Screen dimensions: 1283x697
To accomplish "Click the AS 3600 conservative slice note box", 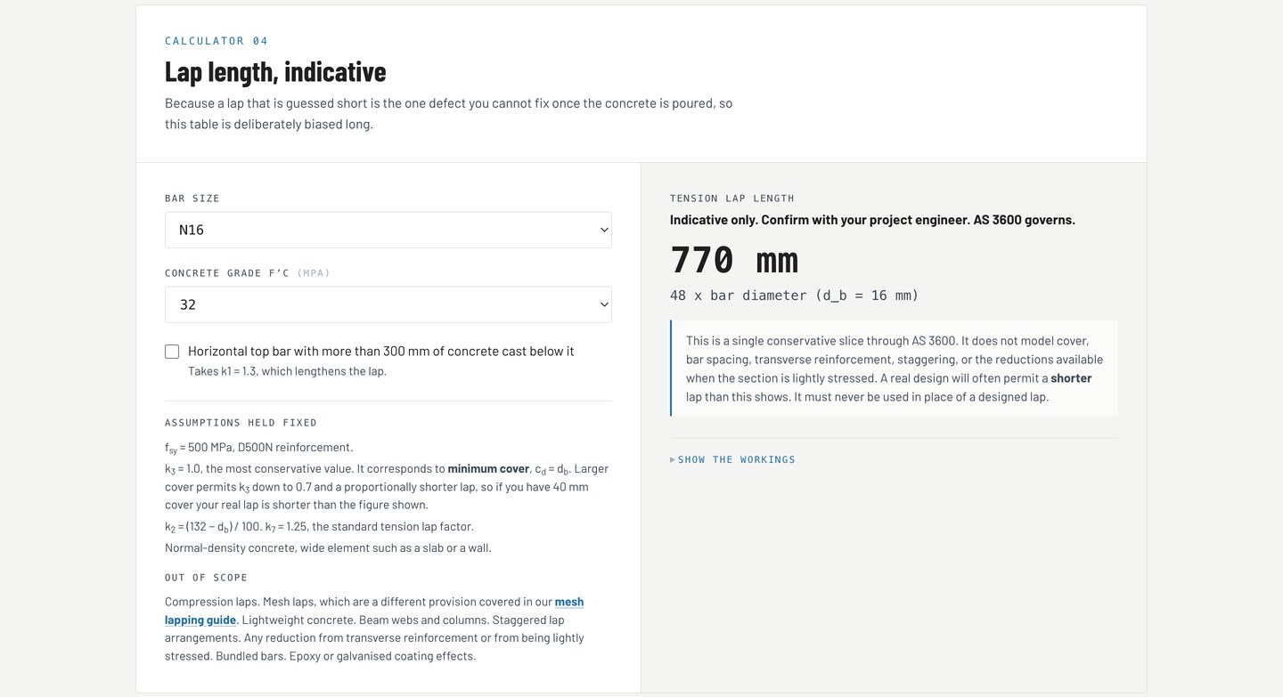I will click(x=894, y=369).
